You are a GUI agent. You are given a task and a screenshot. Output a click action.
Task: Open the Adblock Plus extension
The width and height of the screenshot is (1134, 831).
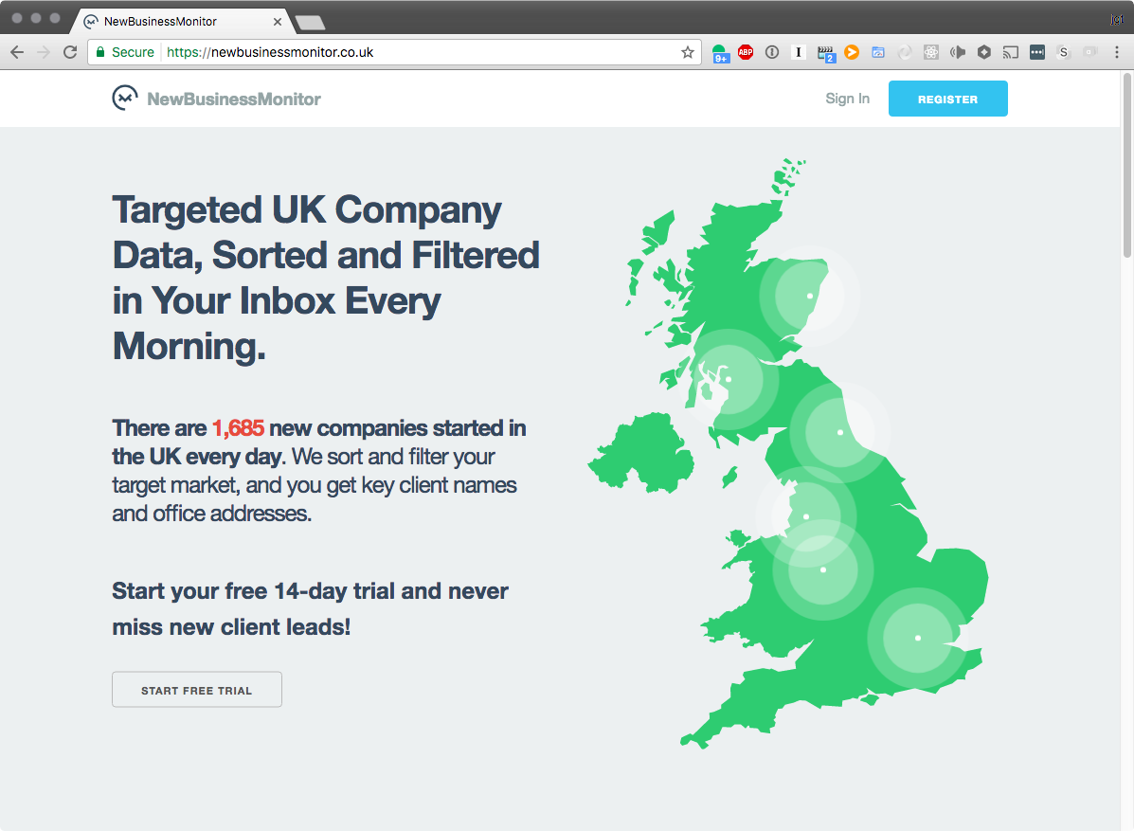click(746, 52)
